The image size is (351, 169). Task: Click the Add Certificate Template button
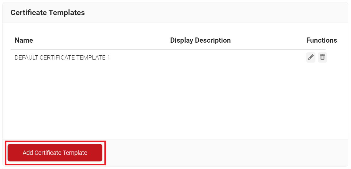click(x=55, y=153)
